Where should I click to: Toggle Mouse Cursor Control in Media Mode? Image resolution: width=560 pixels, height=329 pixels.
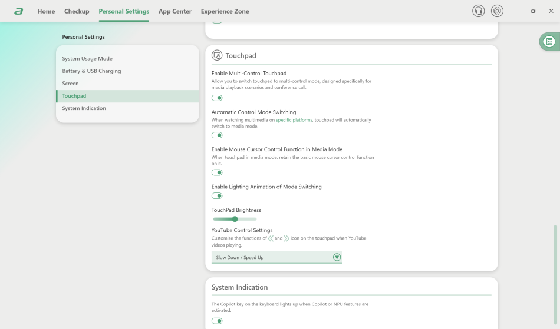point(217,172)
